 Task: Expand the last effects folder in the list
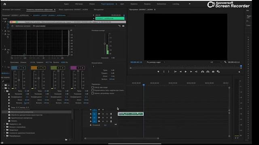4,136
